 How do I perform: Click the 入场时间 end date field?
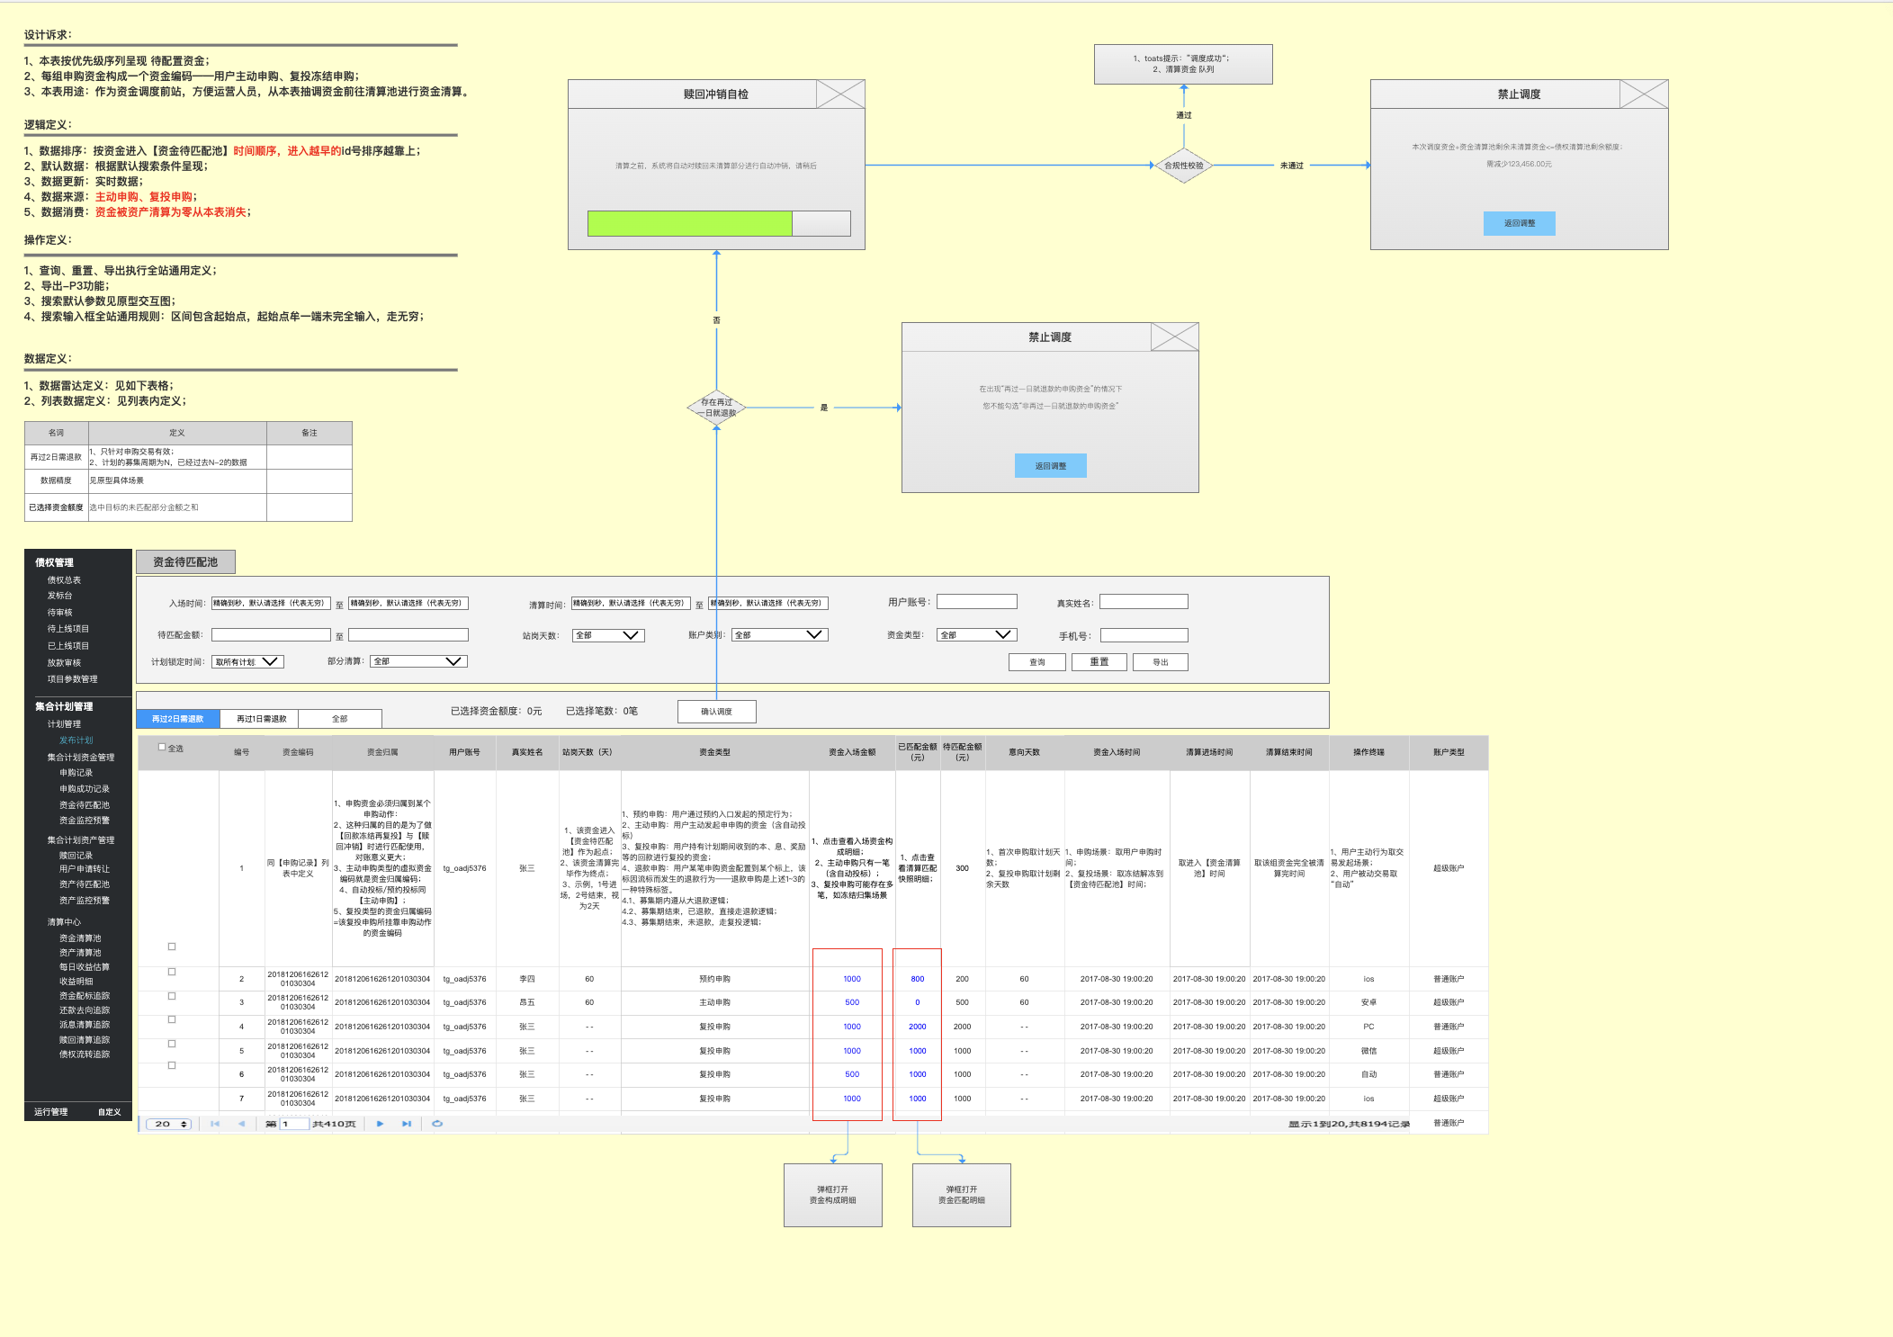coord(408,604)
